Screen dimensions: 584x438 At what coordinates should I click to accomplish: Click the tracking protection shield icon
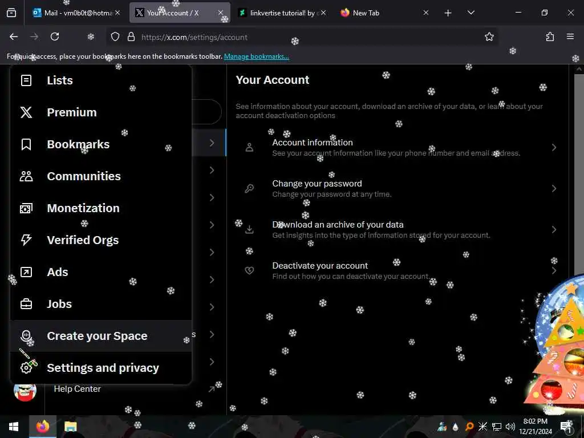(115, 36)
